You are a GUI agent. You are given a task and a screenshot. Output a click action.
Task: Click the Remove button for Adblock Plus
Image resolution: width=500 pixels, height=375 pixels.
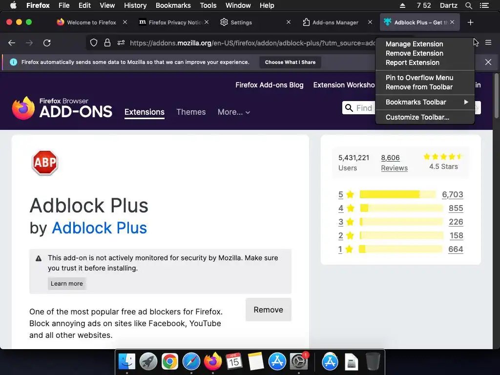tap(268, 310)
